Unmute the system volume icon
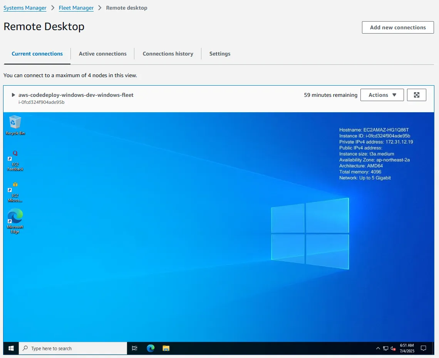 click(x=393, y=348)
